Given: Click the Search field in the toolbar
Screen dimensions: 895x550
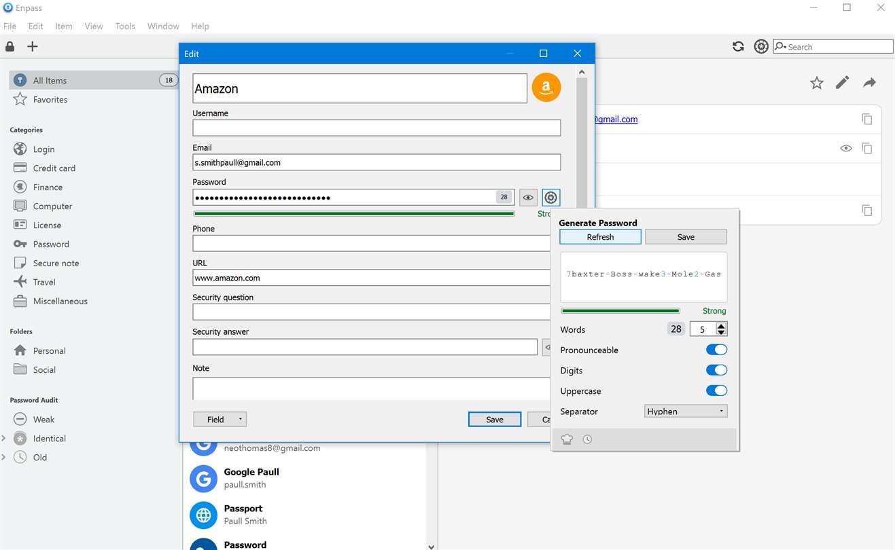Looking at the screenshot, I should 833,47.
